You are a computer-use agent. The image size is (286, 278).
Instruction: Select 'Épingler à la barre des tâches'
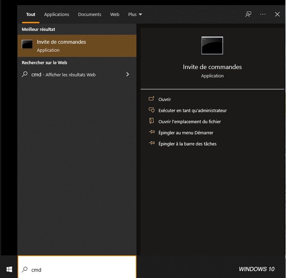click(x=187, y=143)
